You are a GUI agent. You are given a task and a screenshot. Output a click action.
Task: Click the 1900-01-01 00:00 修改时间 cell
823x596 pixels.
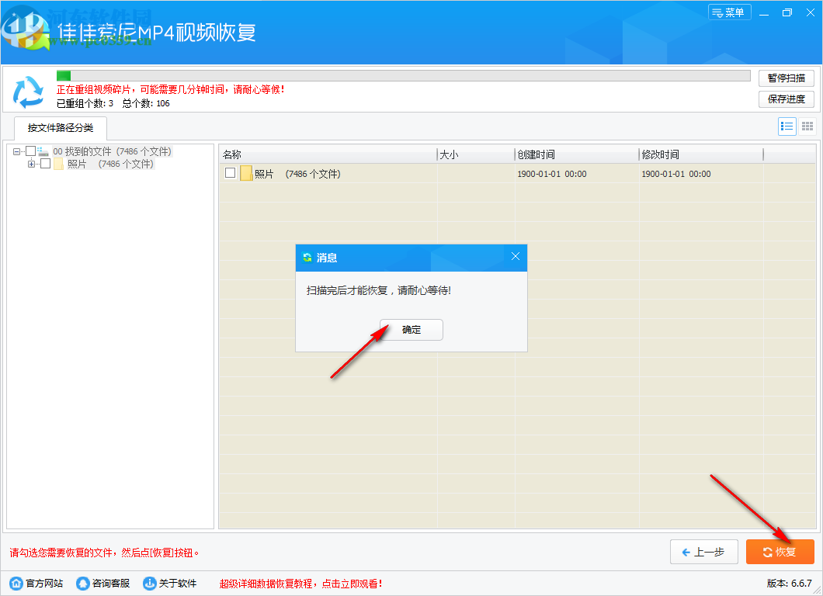pos(676,174)
